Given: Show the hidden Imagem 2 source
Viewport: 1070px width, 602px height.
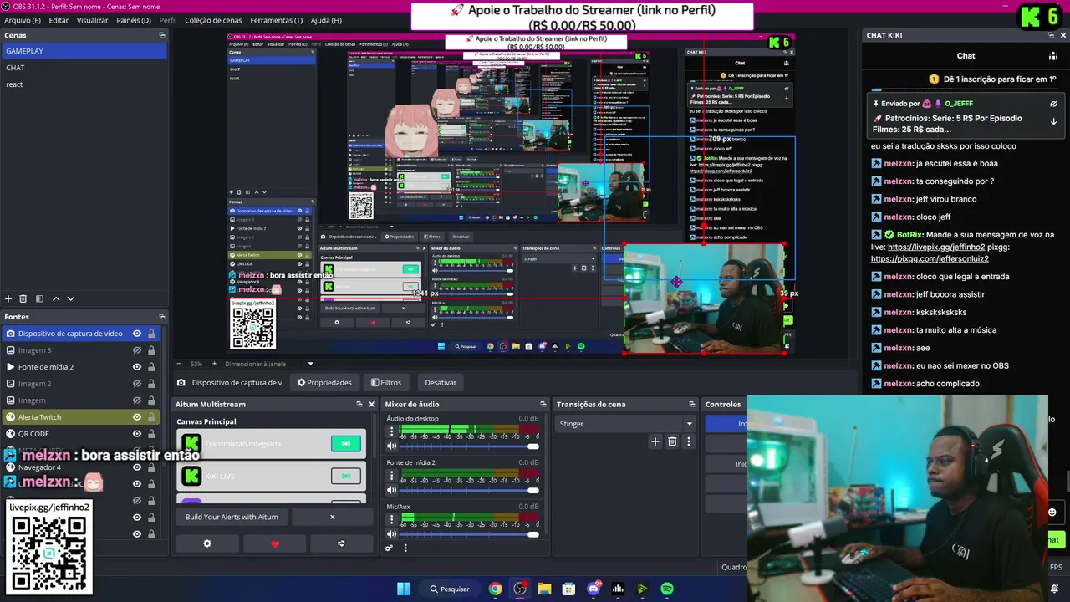Looking at the screenshot, I should 137,384.
